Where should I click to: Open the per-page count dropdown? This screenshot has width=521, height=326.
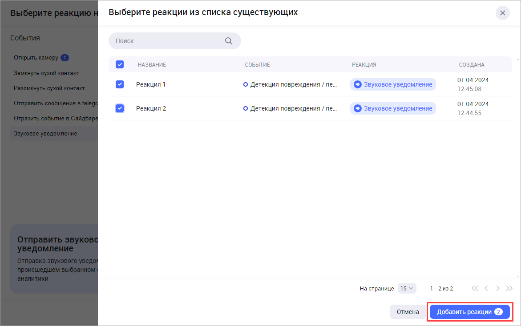[x=407, y=288]
